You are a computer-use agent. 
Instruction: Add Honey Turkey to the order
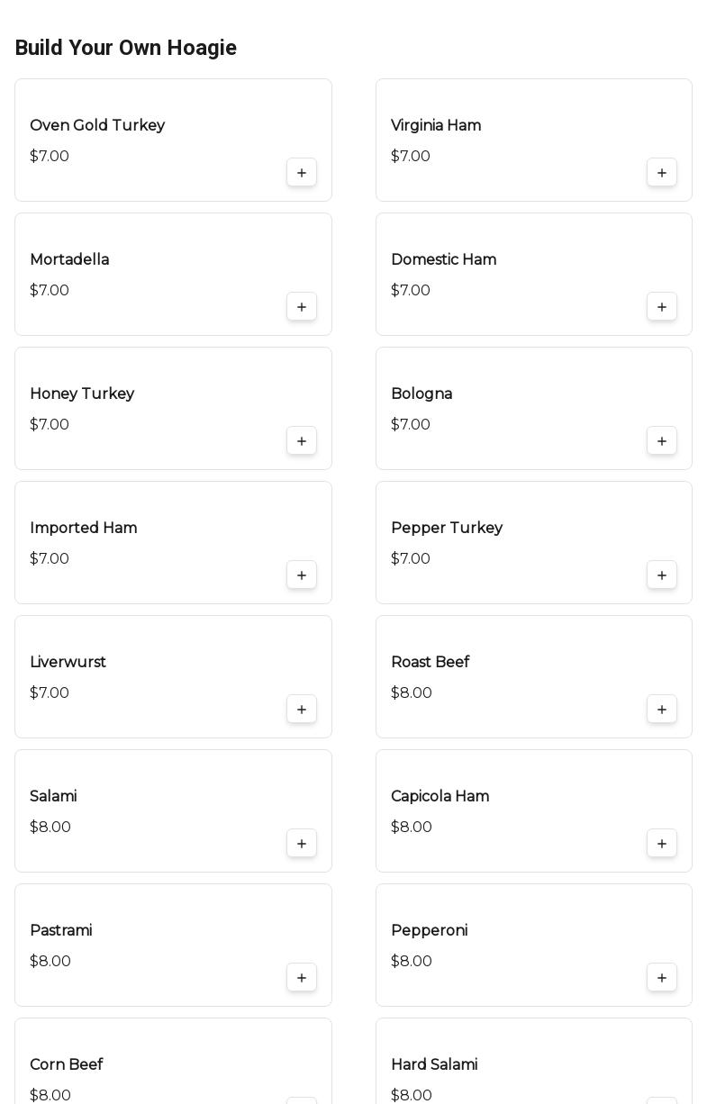302,441
